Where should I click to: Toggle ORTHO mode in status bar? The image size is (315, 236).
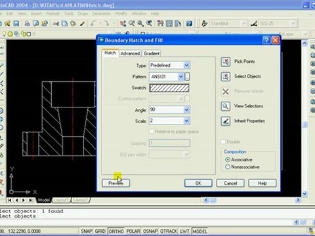116,231
